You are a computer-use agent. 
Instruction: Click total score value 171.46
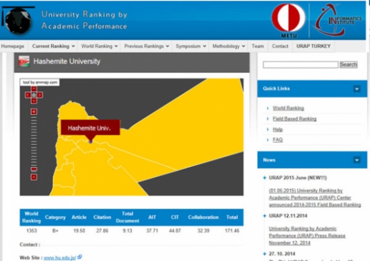[x=232, y=231]
